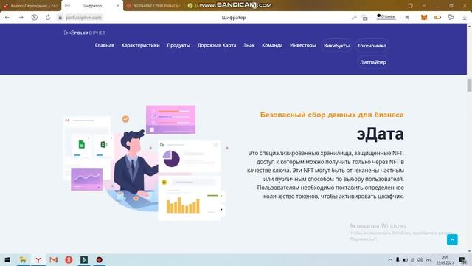The height and width of the screenshot is (266, 472).
Task: Click the lock-screenshot icon left of Отзывы
Action: (365, 18)
